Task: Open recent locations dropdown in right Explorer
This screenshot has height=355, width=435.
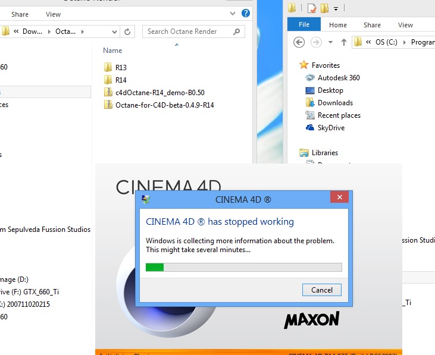Action: click(x=330, y=42)
